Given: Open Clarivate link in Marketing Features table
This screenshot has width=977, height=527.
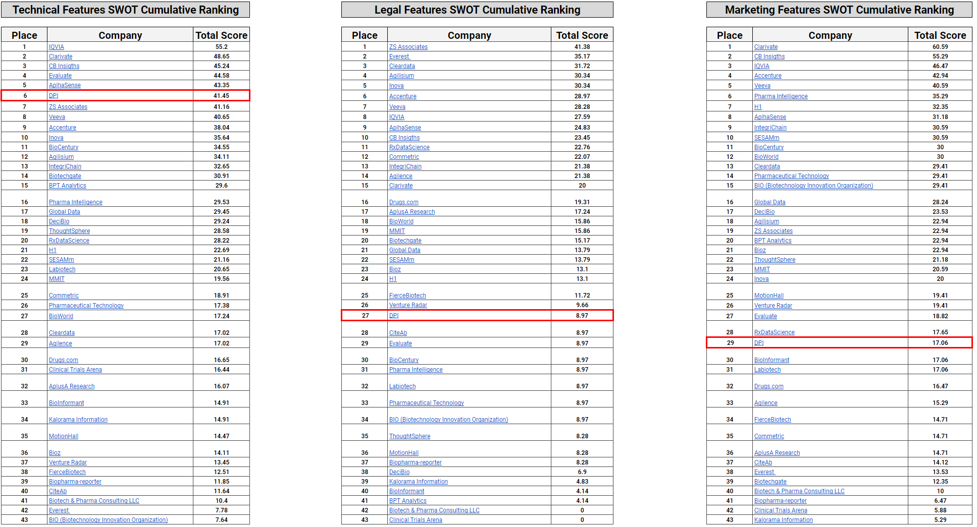Looking at the screenshot, I should coord(765,47).
